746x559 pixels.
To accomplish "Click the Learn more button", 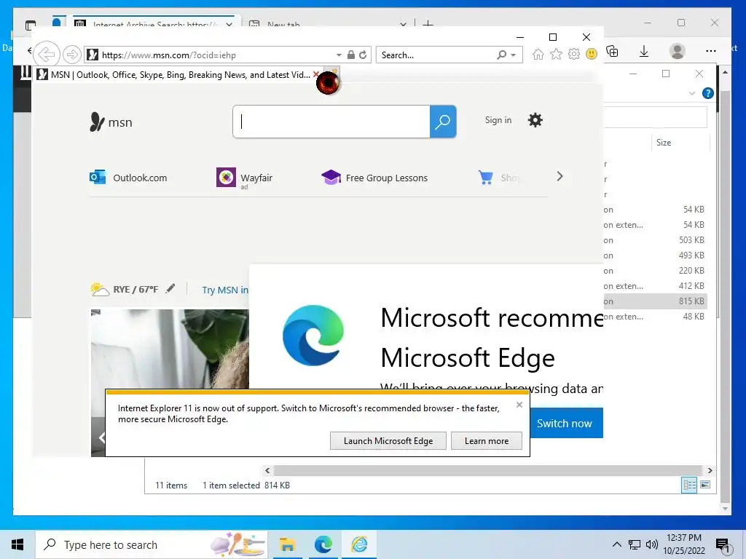I will point(486,440).
